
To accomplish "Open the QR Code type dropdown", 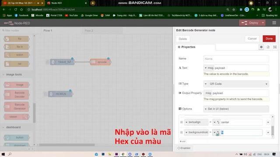I will 236,84.
